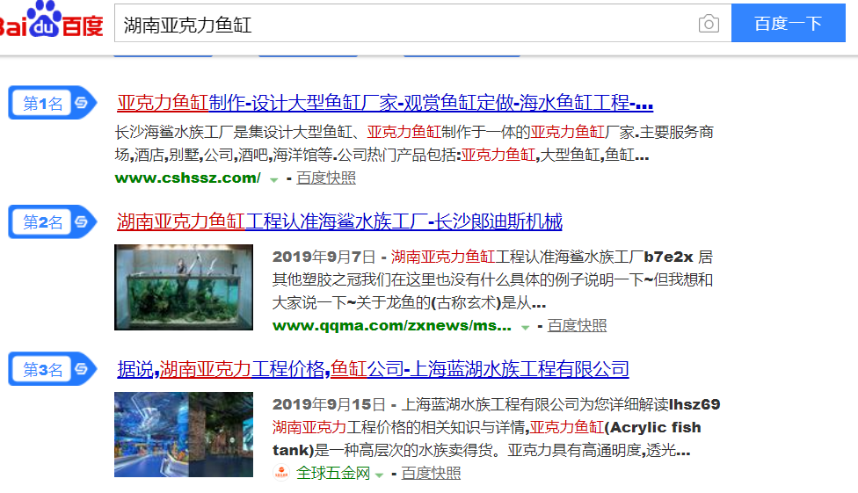Click the 第1名 rank badge
This screenshot has width=858, height=493.
(x=53, y=102)
